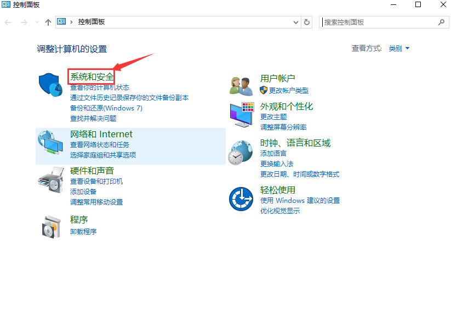This screenshot has width=451, height=327.
Task: Open the 时钟、语言和区域 category
Action: 295,143
